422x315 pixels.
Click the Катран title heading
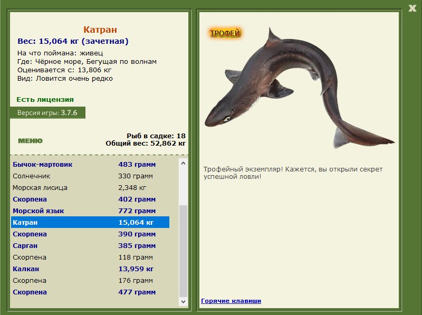(100, 30)
